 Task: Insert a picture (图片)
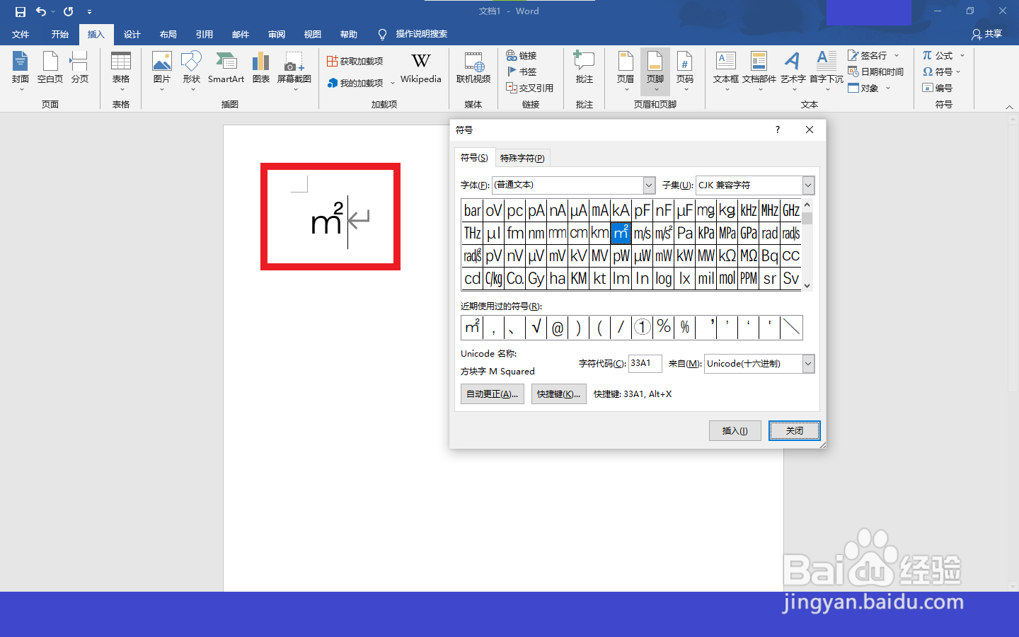click(162, 71)
